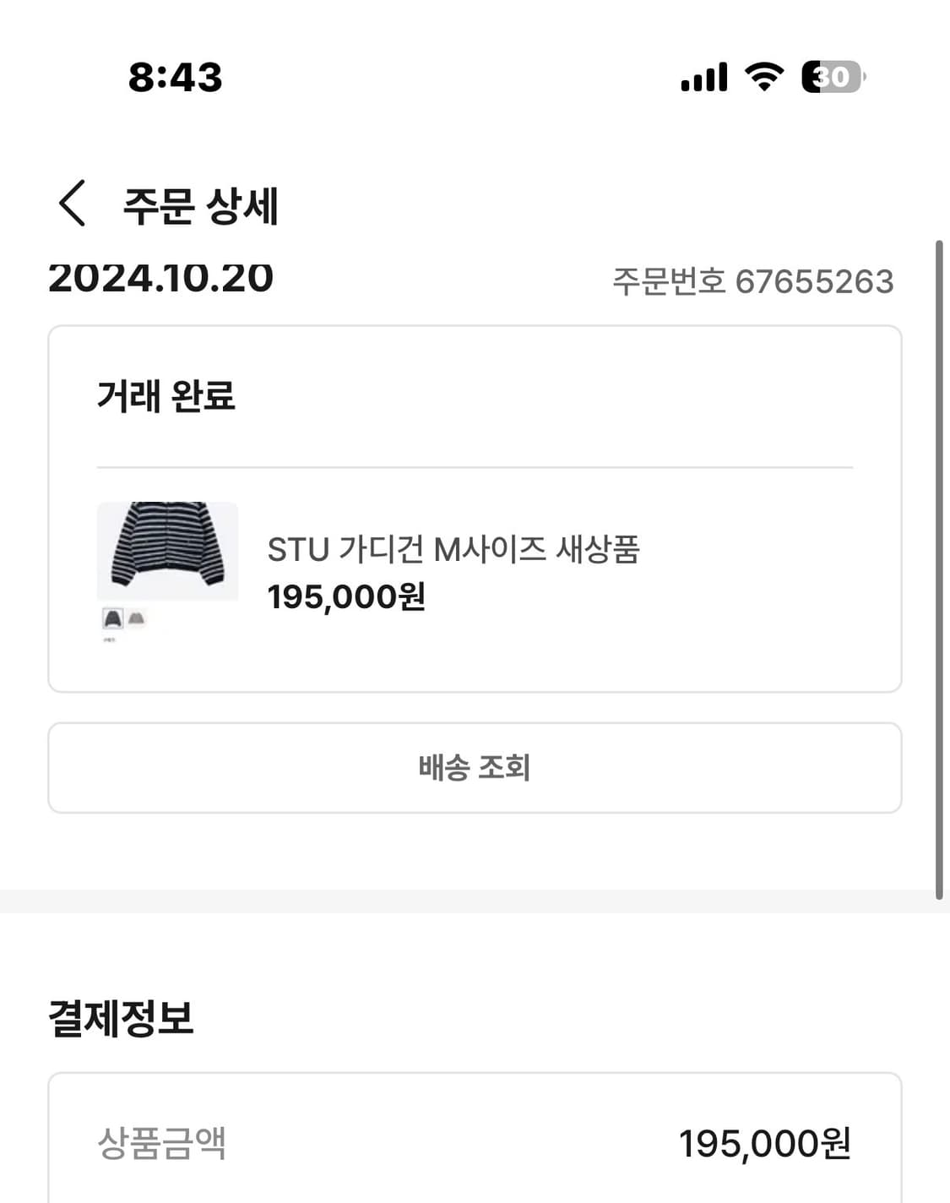950x1203 pixels.
Task: Tap the tiny caption below the swatches
Action: pos(110,640)
